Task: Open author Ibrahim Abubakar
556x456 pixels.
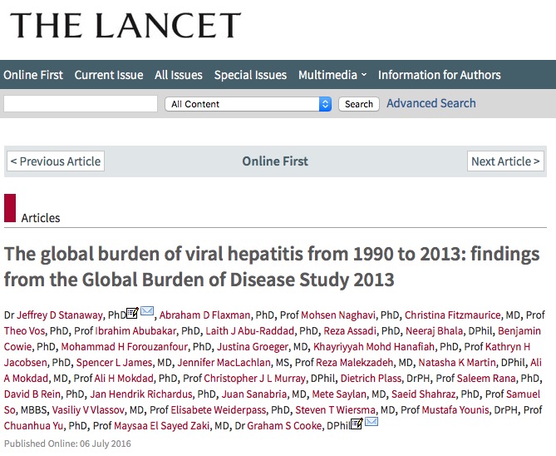Action: (x=135, y=331)
